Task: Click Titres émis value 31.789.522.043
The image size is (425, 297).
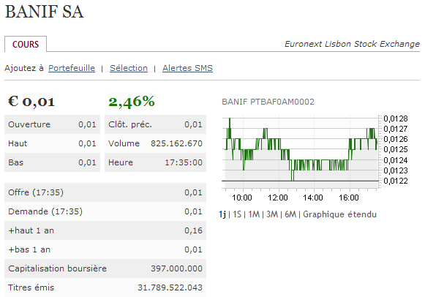Action: tap(170, 287)
